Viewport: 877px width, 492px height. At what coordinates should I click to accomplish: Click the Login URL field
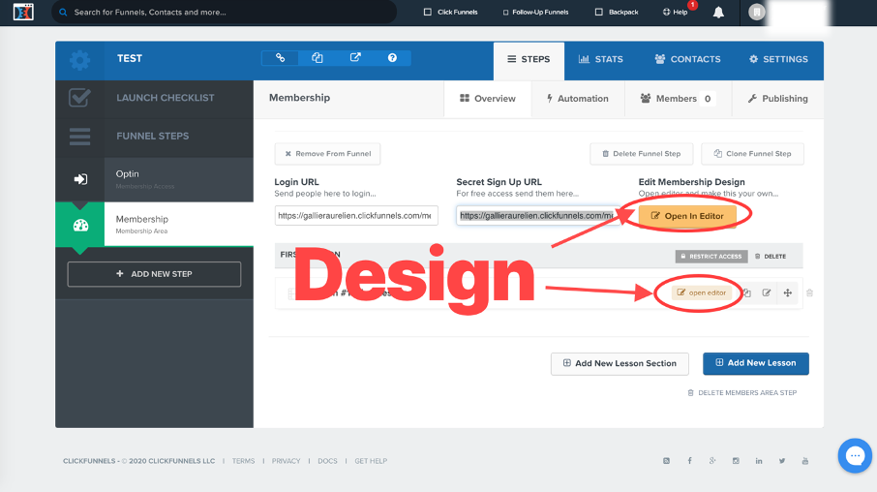tap(356, 216)
